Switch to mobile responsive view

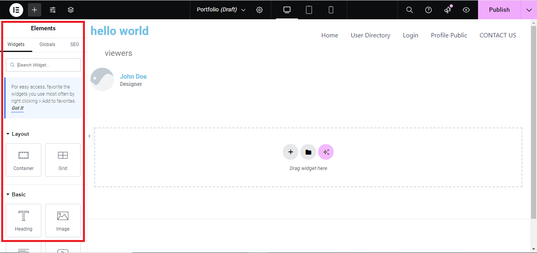331,10
